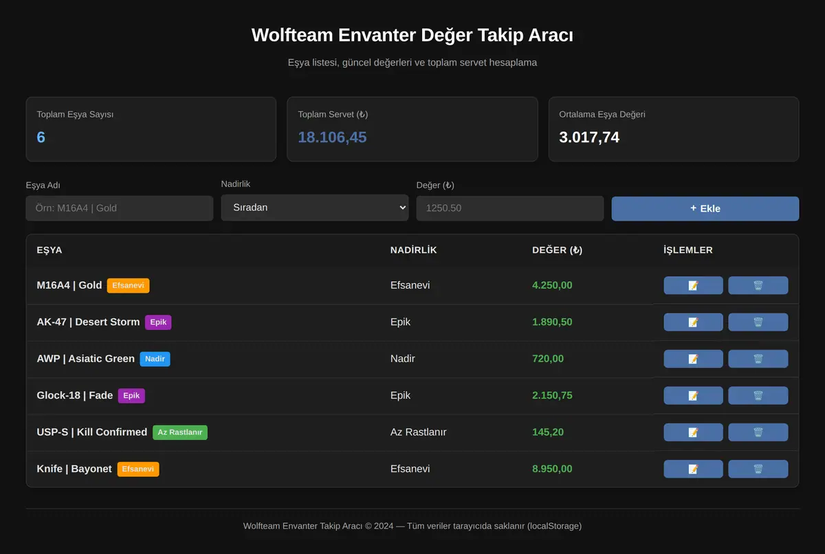Viewport: 825px width, 554px height.
Task: Edit the Knife | Bayonet item
Action: pos(693,469)
